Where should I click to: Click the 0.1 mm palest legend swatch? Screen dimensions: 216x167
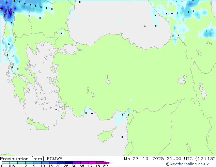(6, 163)
